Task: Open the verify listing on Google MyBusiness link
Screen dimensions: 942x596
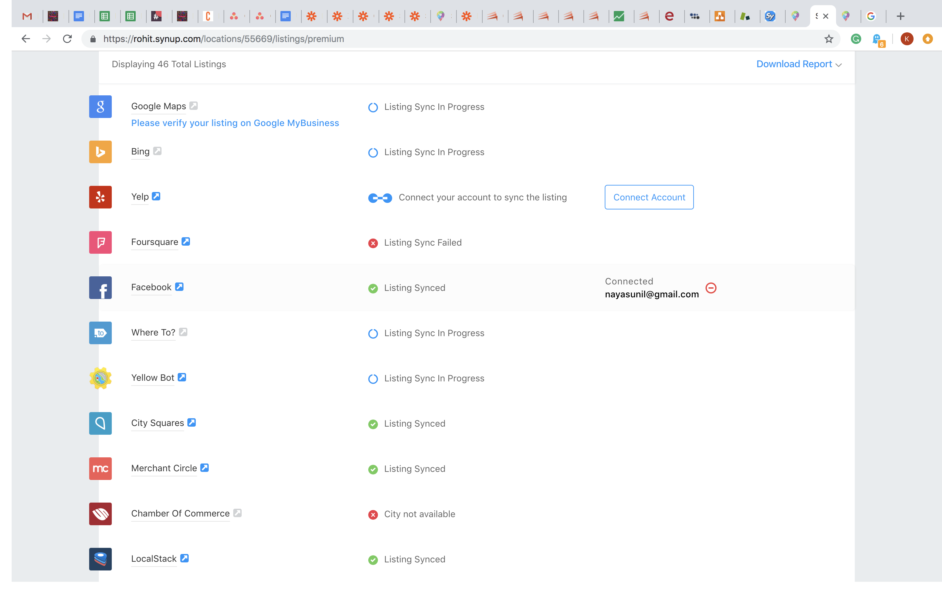Action: [x=235, y=123]
